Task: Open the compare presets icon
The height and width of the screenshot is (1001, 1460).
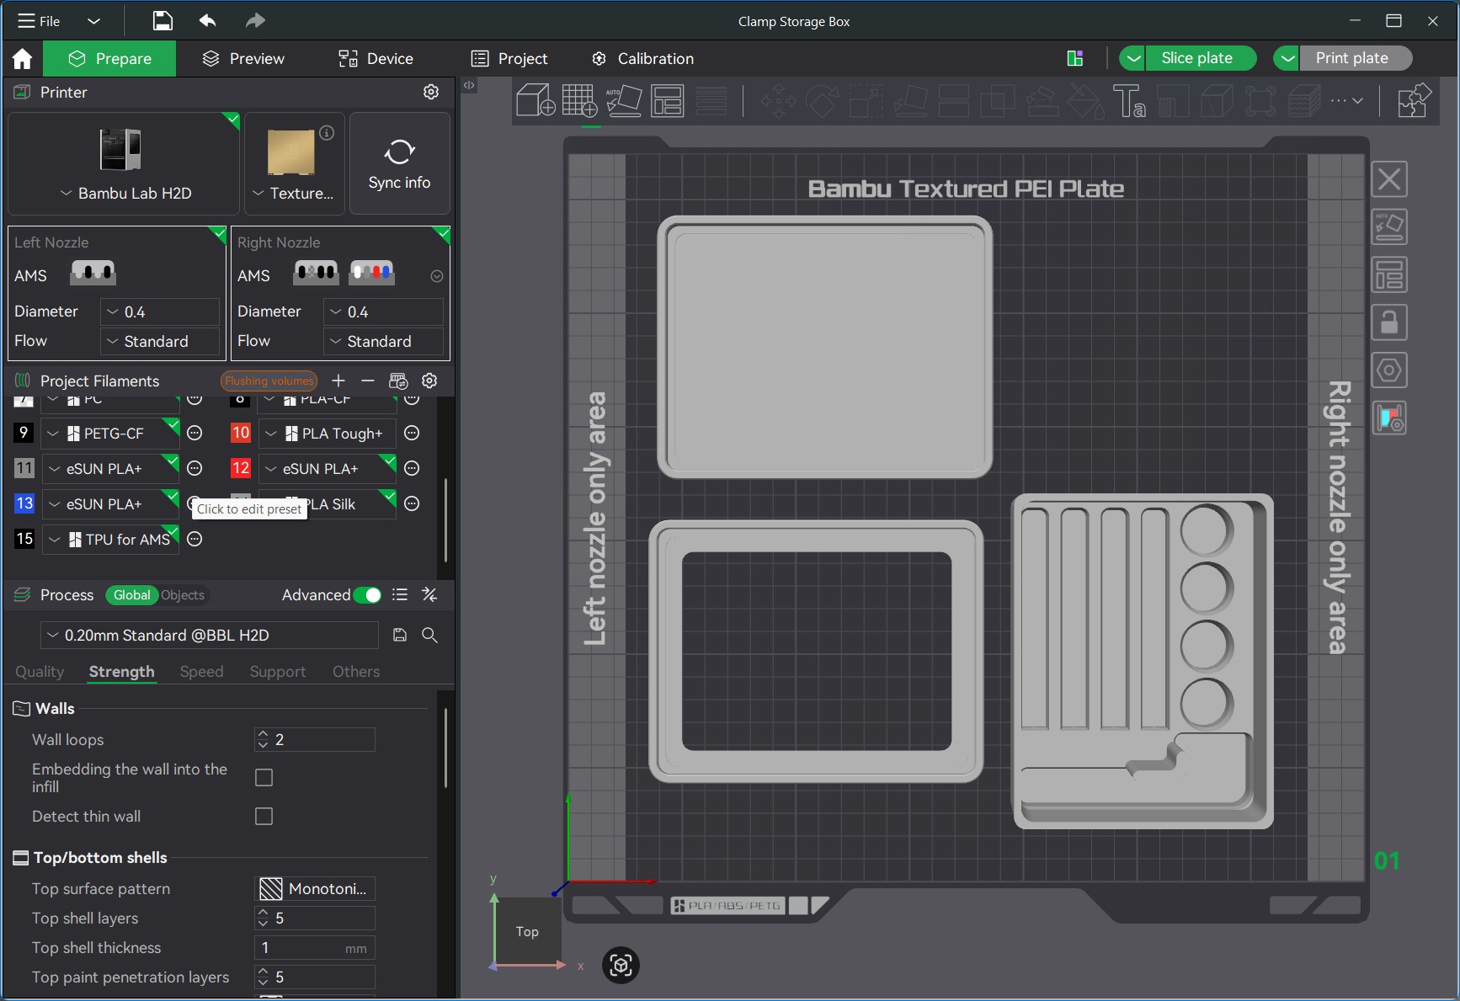Action: 429,595
